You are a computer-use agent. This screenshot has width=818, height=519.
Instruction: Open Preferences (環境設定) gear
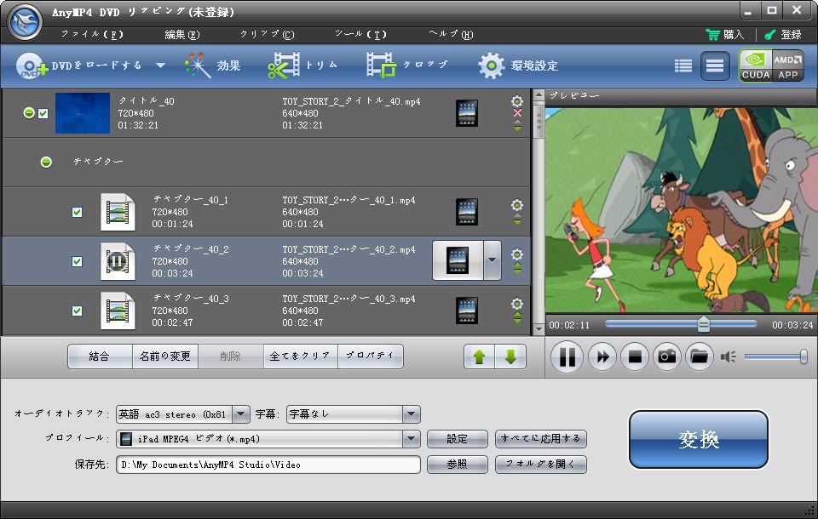519,66
